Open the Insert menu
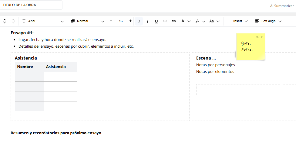296x161 pixels. 237,21
